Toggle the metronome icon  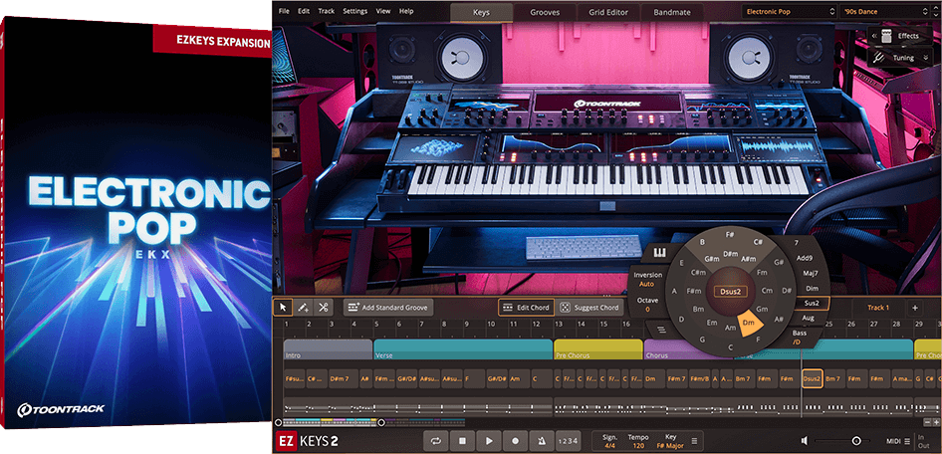[x=542, y=441]
